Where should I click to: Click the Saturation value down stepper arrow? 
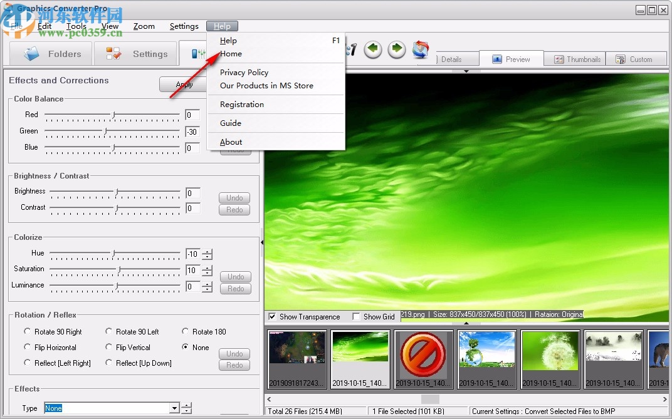tap(207, 273)
